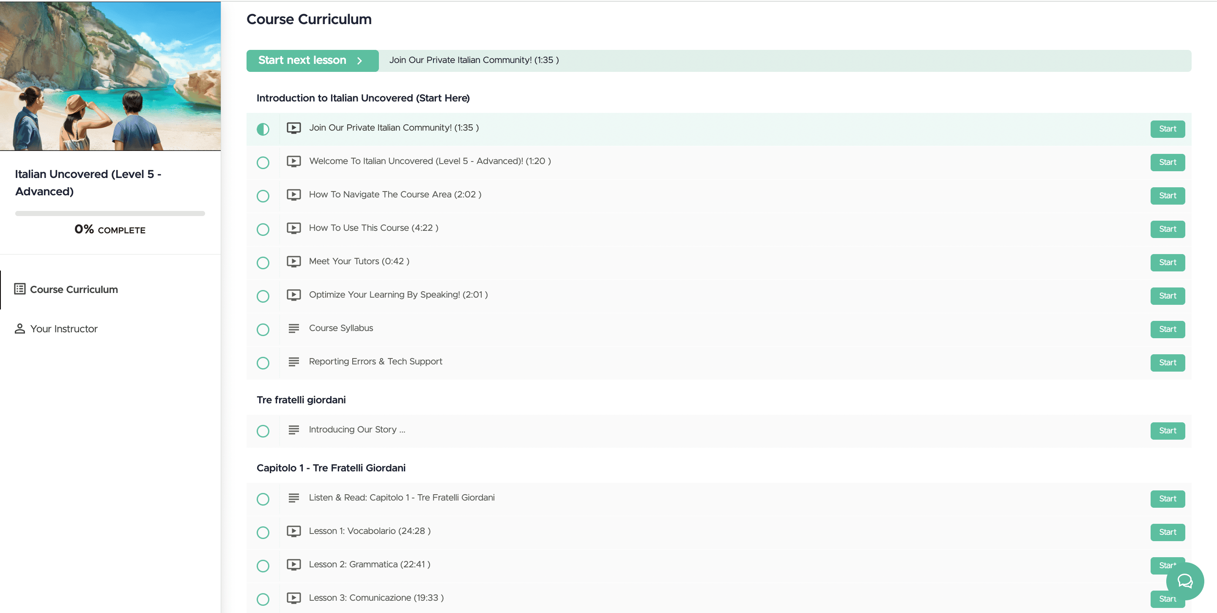Start the Course Syllabus lesson

pos(1168,330)
